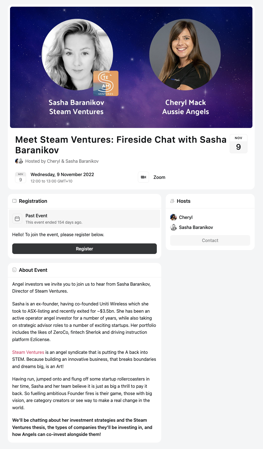Click Cheryl's avatar in Hosts list
Image resolution: width=263 pixels, height=449 pixels.
(173, 217)
